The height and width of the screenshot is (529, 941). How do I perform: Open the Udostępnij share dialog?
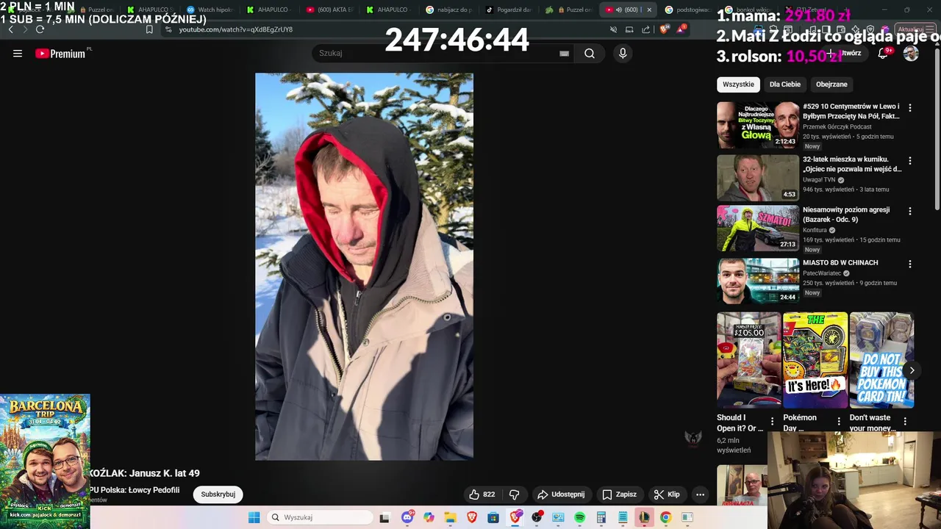(x=561, y=494)
